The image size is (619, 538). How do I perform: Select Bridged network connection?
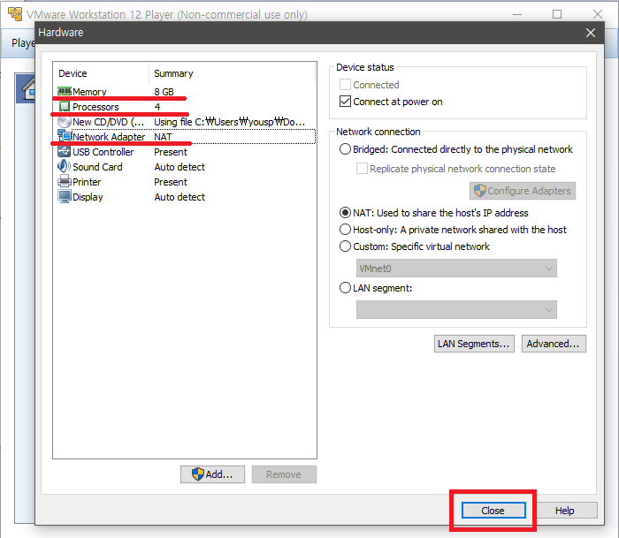click(345, 149)
